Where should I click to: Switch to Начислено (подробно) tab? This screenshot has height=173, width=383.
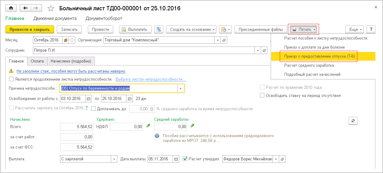tap(71, 61)
